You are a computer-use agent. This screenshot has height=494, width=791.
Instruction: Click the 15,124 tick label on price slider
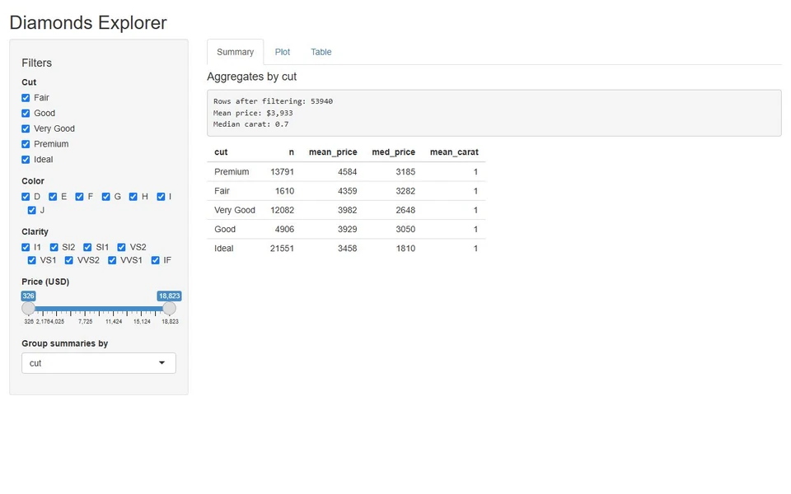click(x=142, y=322)
